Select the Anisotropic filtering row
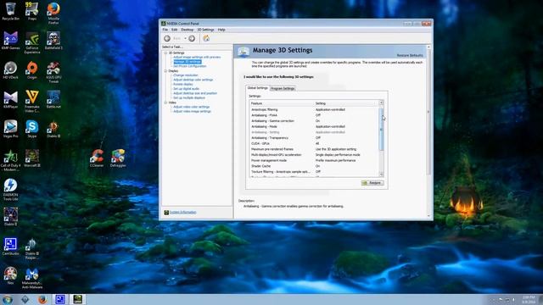543x305 pixels. (x=315, y=109)
